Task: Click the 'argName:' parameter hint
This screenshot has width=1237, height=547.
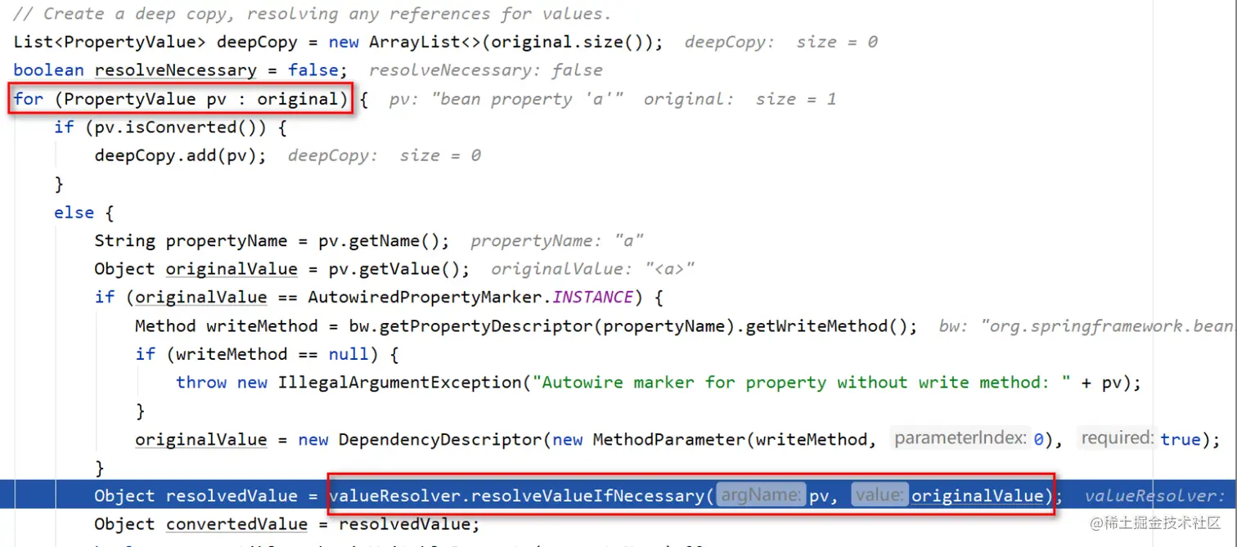Action: pyautogui.click(x=761, y=495)
